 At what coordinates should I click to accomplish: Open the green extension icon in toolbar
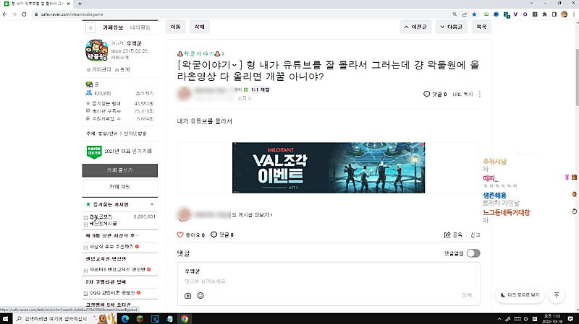486,14
